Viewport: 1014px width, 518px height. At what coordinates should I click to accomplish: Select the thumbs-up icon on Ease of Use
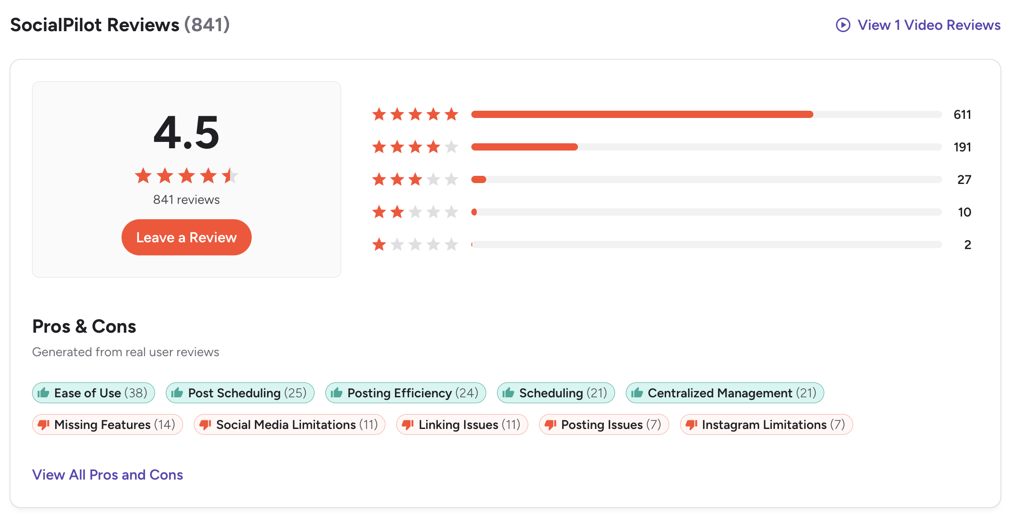coord(44,393)
